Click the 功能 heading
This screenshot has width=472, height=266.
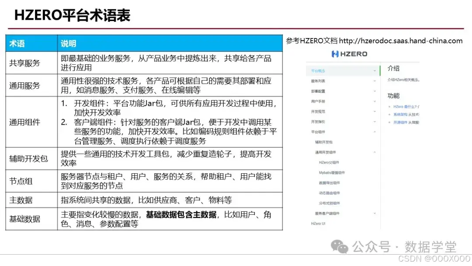pos(393,96)
